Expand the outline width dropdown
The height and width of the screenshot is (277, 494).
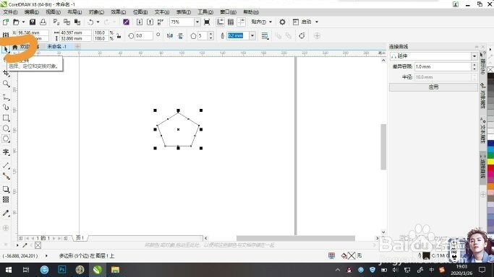pos(252,36)
